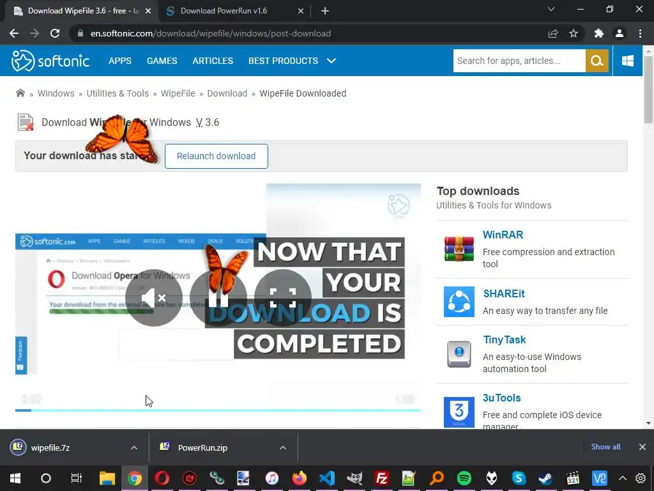Viewport: 654px width, 491px height.
Task: Open Firefox from the taskbar
Action: (299, 478)
